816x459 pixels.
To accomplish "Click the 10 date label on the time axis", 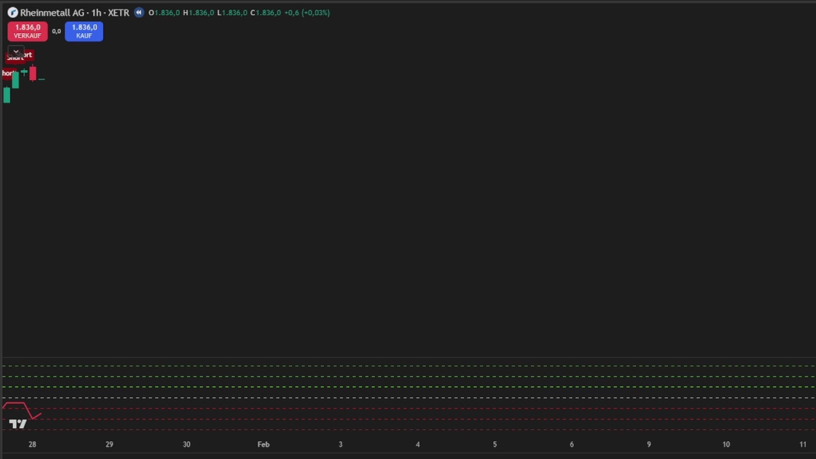I will (726, 444).
